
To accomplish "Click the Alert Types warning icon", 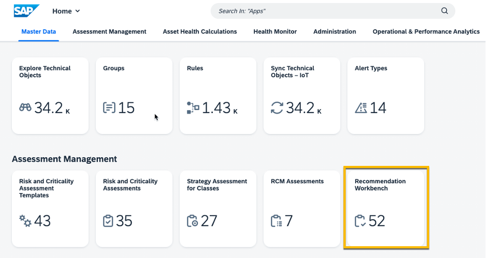I will [361, 107].
